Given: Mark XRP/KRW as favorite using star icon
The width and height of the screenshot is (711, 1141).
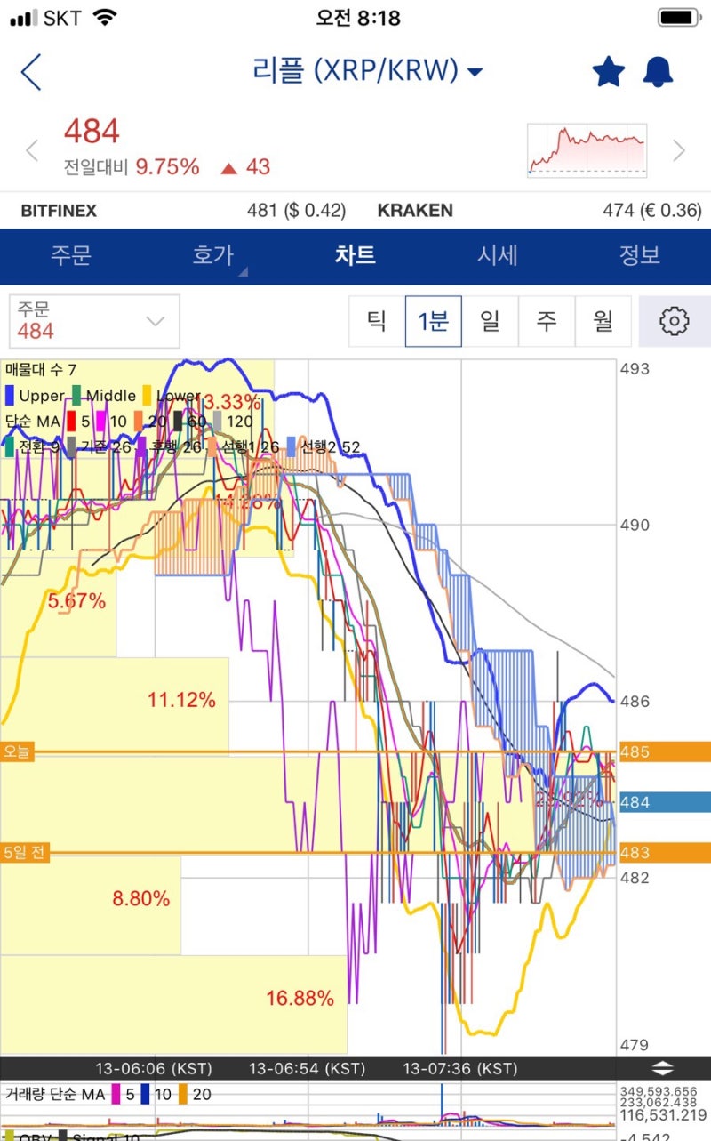Looking at the screenshot, I should (609, 72).
